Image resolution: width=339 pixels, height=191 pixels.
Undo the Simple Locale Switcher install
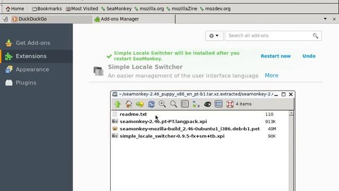[309, 56]
